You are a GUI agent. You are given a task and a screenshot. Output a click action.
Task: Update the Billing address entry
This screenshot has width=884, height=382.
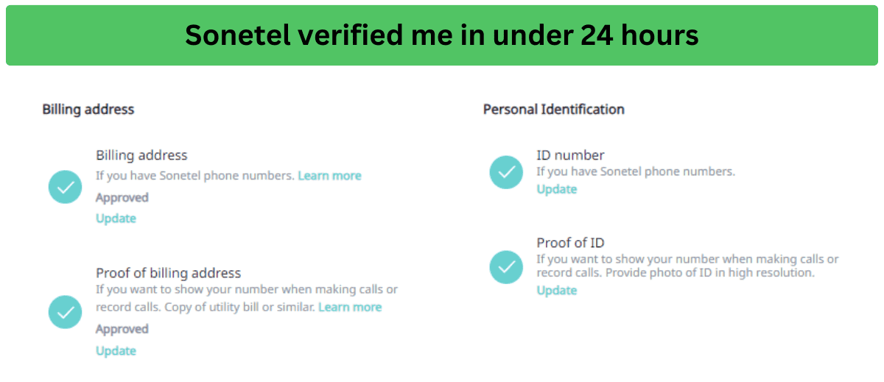pyautogui.click(x=116, y=219)
